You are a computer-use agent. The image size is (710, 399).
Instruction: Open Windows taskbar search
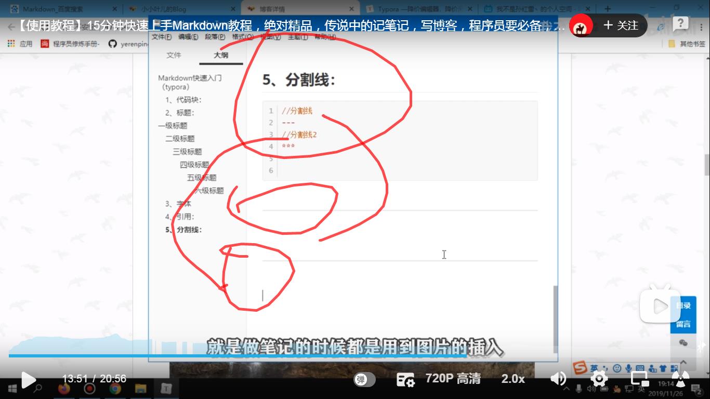coord(37,388)
